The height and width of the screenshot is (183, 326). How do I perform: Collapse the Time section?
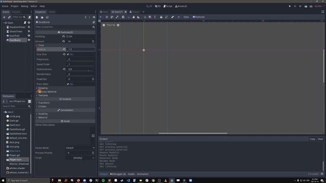(x=65, y=45)
